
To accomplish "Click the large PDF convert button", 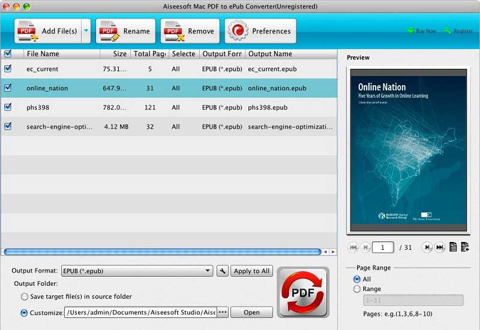I will pyautogui.click(x=303, y=292).
